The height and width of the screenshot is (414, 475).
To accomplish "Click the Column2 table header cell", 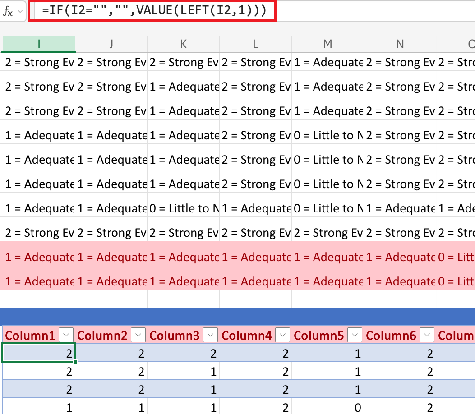I will click(x=111, y=335).
